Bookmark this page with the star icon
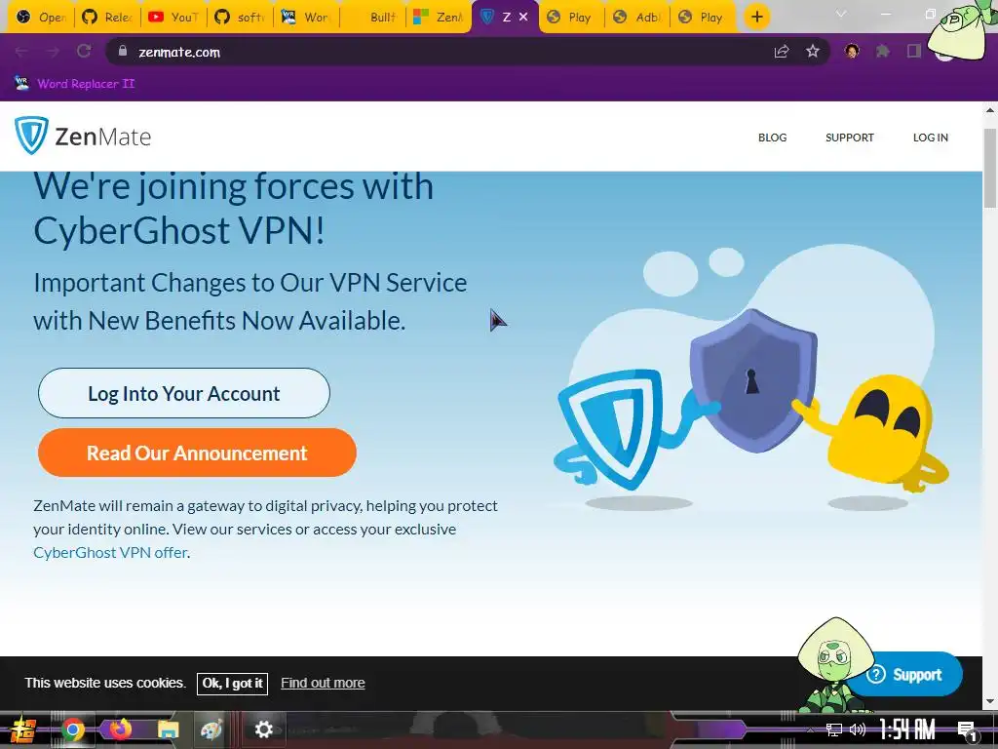This screenshot has width=998, height=749. point(813,52)
